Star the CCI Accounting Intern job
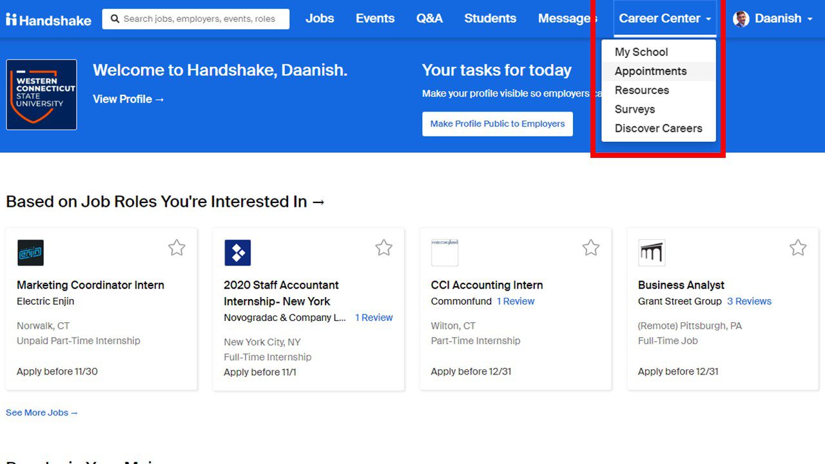This screenshot has width=825, height=464. pos(590,247)
